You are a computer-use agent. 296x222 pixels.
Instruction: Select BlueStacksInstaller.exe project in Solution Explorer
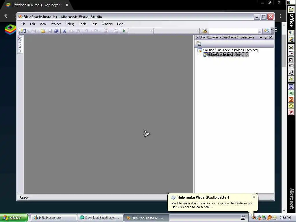228,55
